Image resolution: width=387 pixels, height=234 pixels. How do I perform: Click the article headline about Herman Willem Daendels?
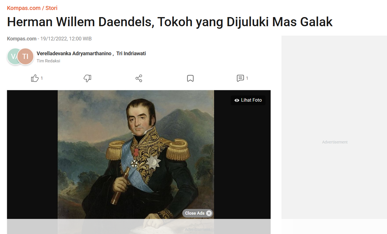coord(170,22)
